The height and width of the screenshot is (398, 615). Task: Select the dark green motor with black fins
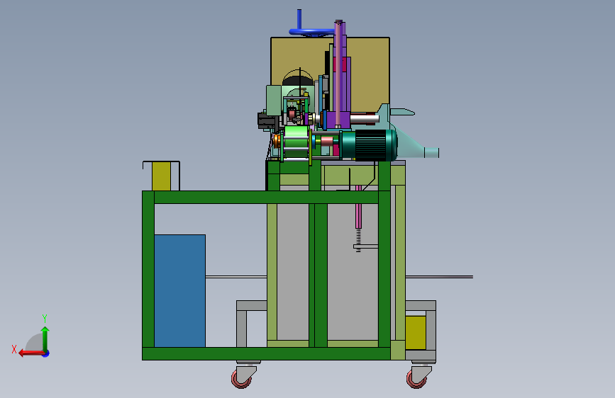point(369,145)
